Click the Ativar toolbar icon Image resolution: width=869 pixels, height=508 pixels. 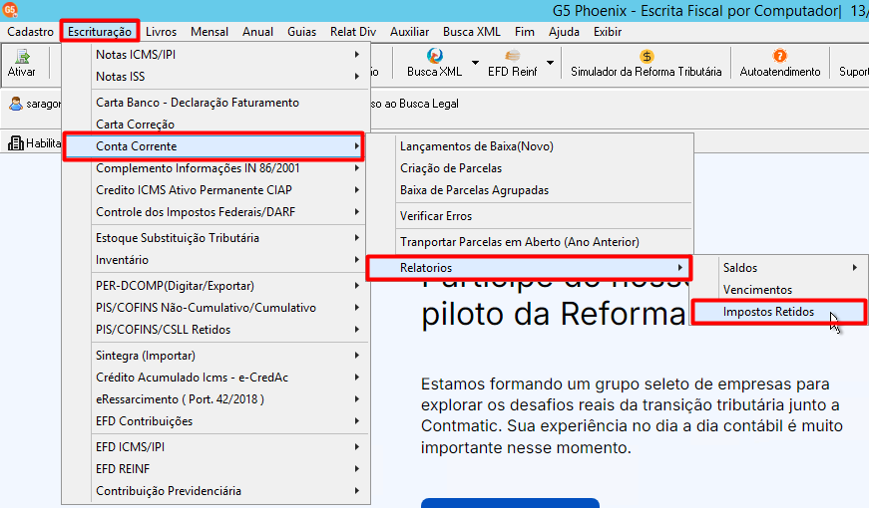point(22,56)
